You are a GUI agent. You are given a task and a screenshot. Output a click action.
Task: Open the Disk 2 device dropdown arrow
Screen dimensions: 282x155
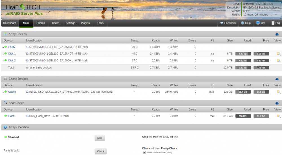pyautogui.click(x=3, y=61)
